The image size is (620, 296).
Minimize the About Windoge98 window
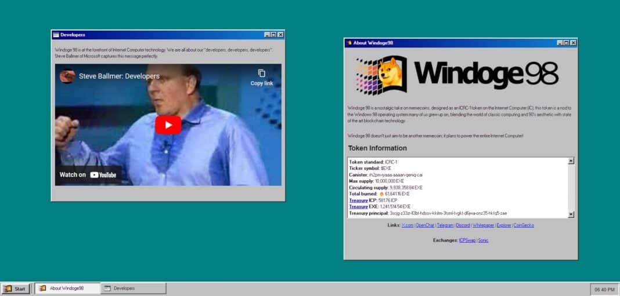pos(560,43)
